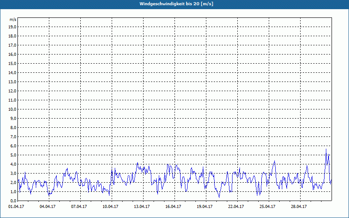349x218 pixels.
Task: Select the date label 22.04.17
Action: (236, 206)
